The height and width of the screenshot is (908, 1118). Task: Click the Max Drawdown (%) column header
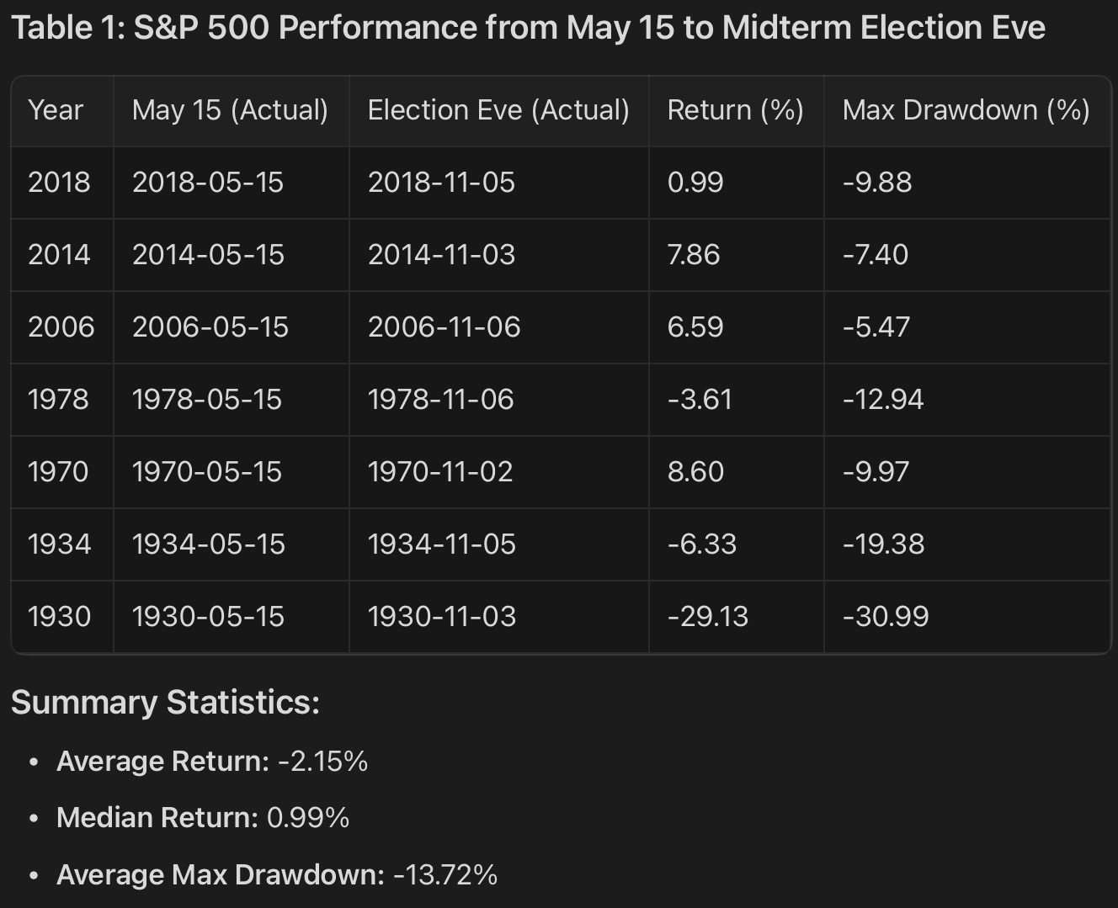coord(966,110)
